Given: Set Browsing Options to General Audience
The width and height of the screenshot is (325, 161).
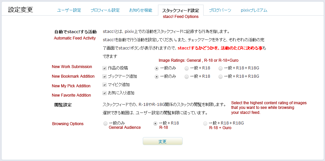Looking at the screenshot, I should [x=105, y=123].
